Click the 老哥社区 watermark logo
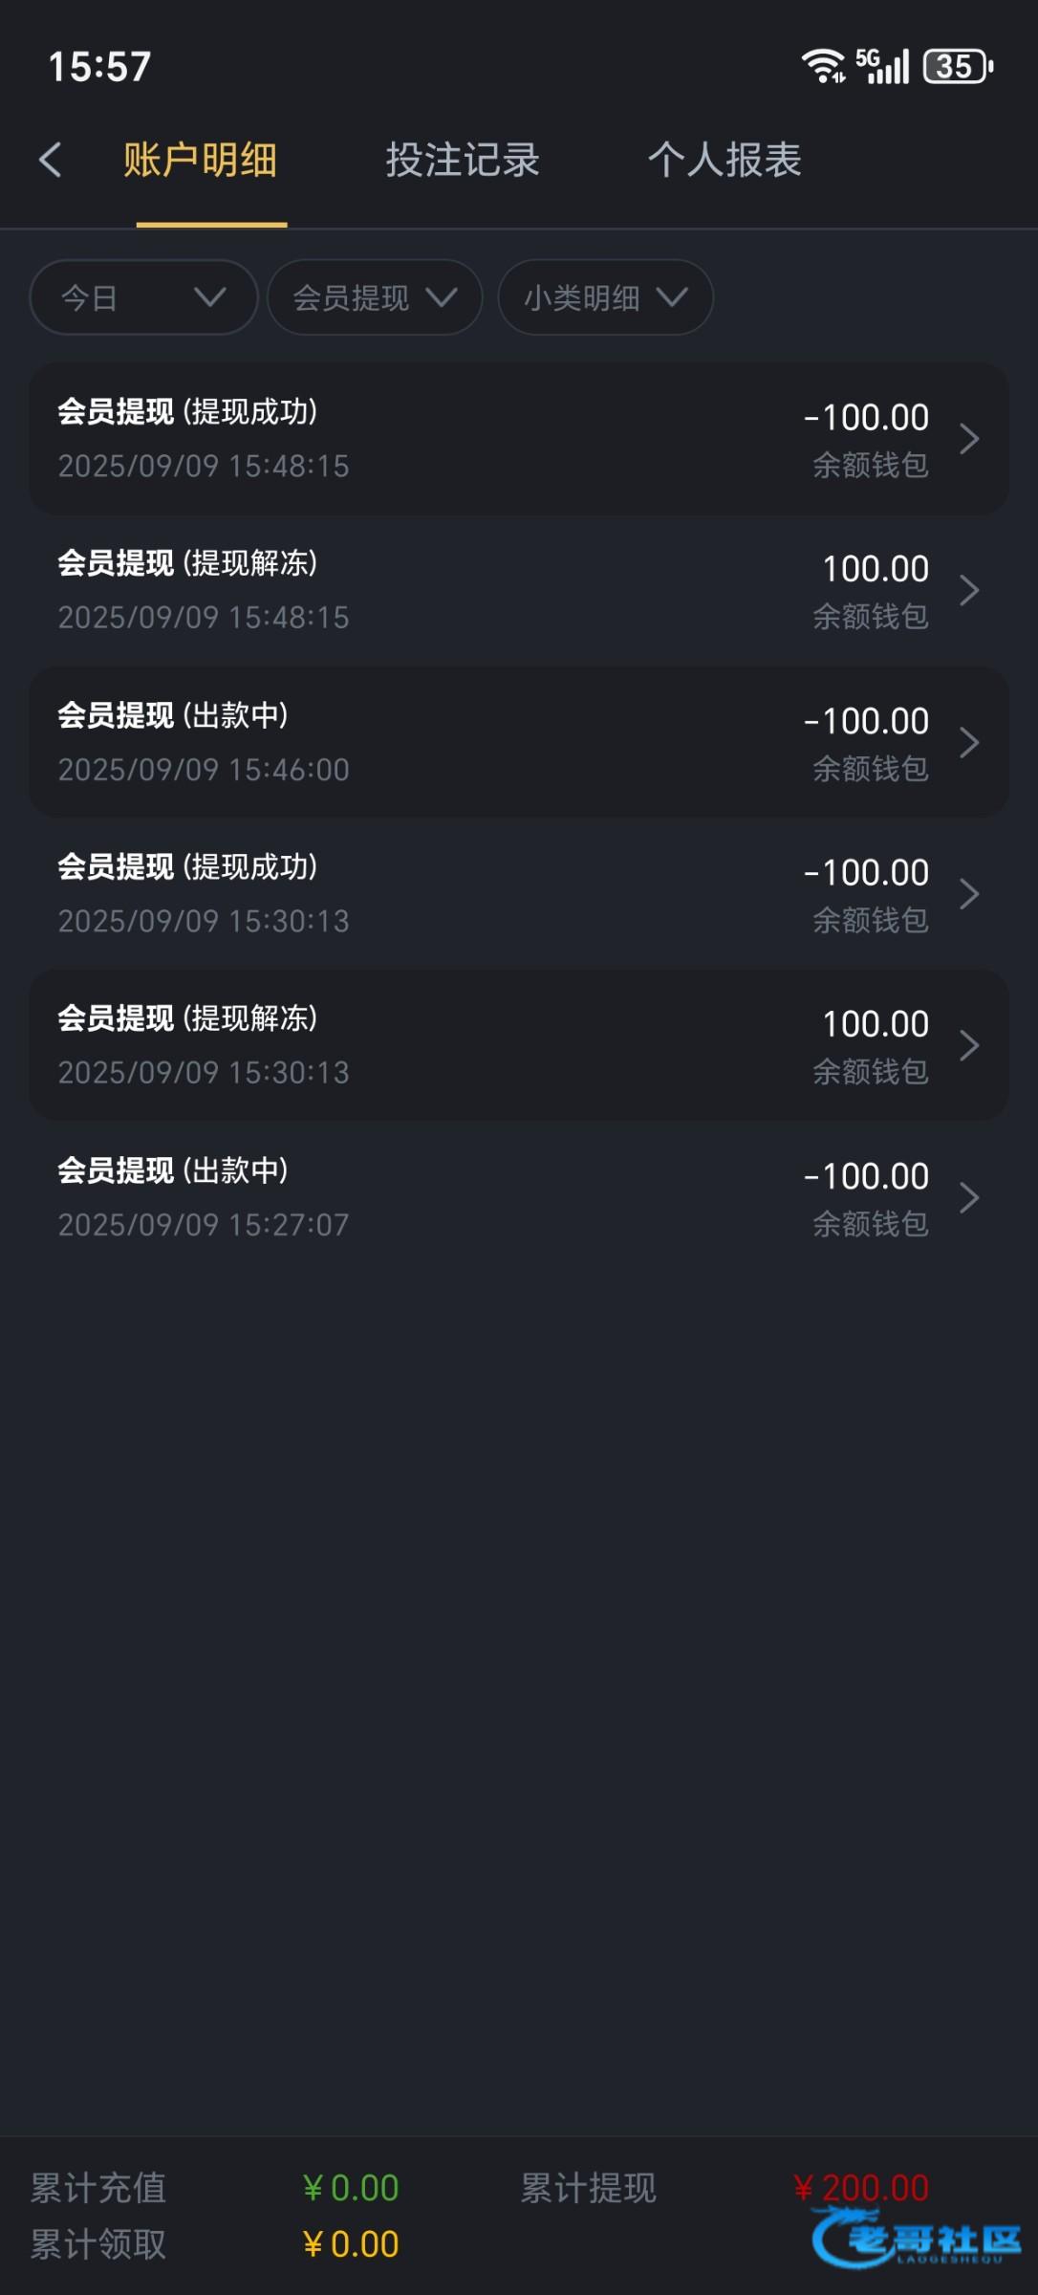 [918, 2240]
